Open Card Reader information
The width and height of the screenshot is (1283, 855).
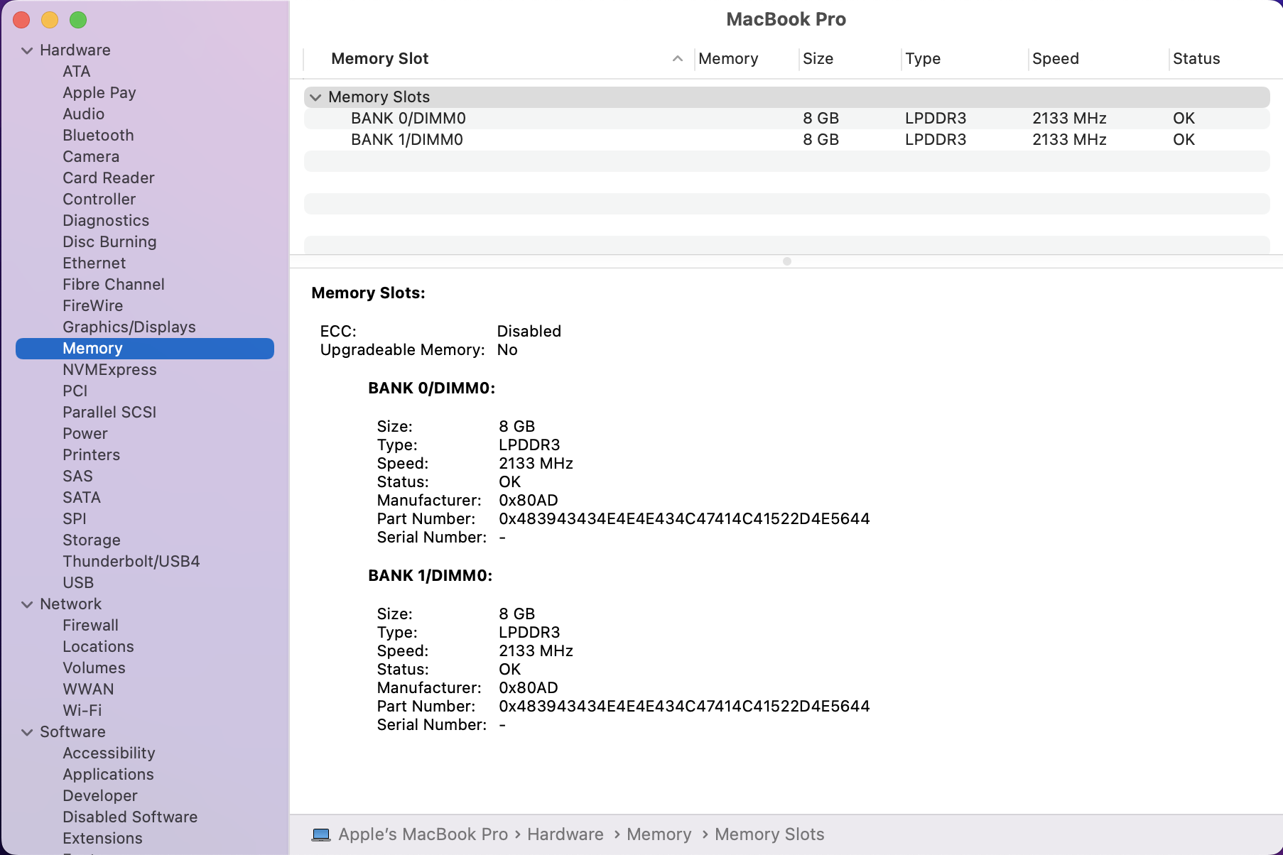[x=109, y=178]
